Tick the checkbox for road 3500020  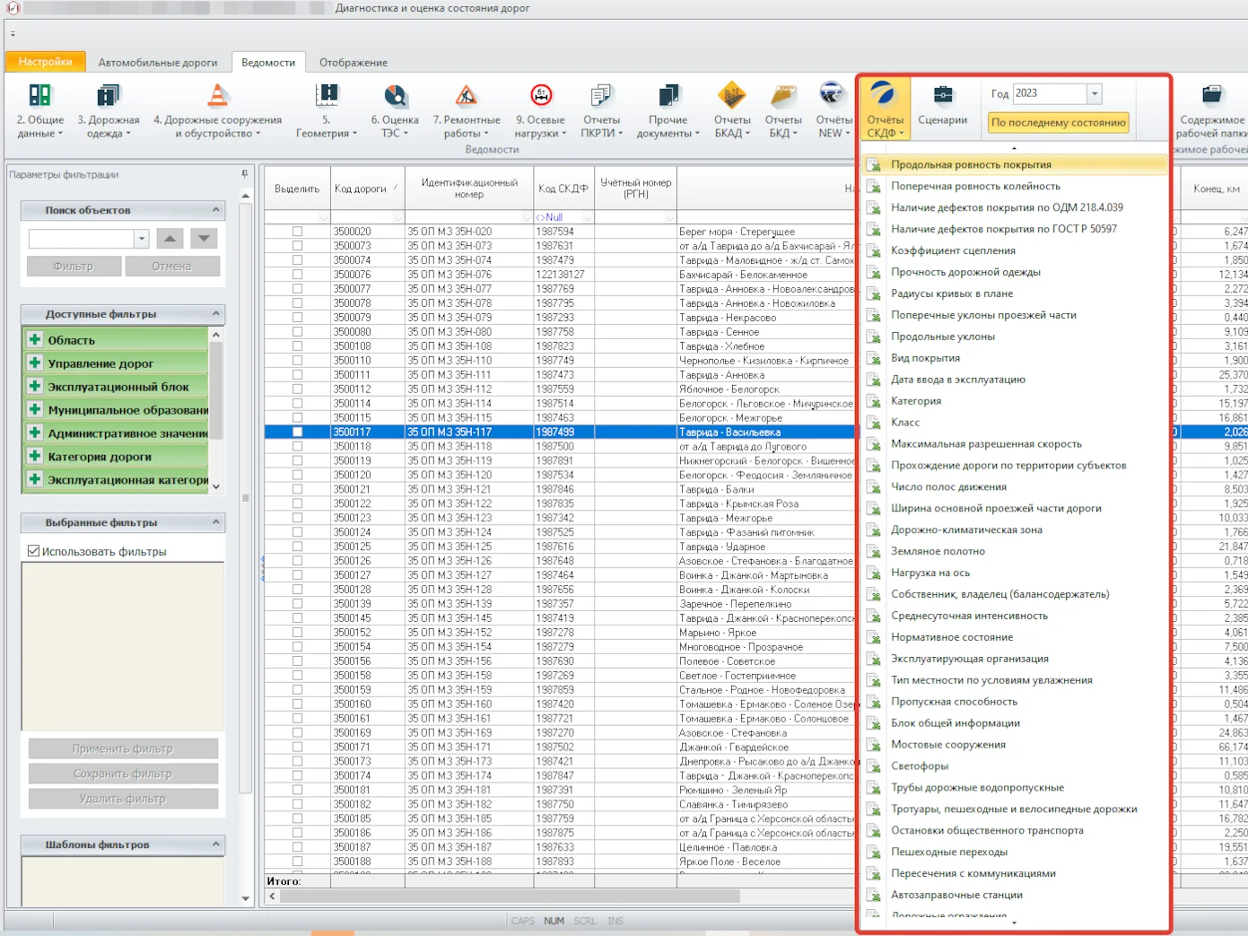[x=297, y=232]
